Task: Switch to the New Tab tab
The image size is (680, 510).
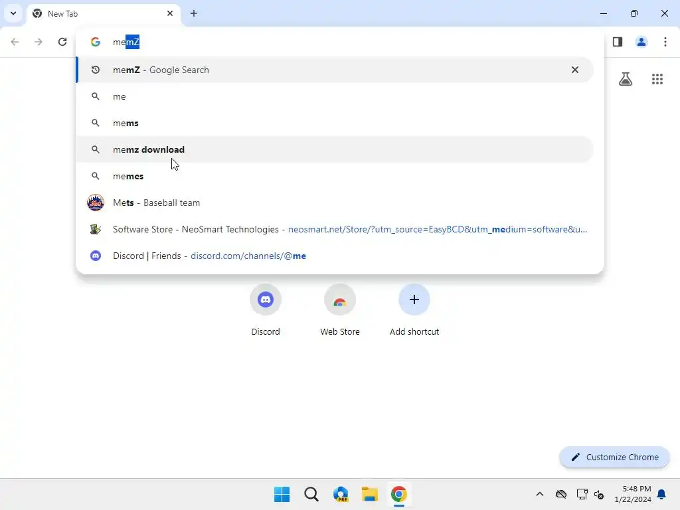Action: tap(104, 14)
